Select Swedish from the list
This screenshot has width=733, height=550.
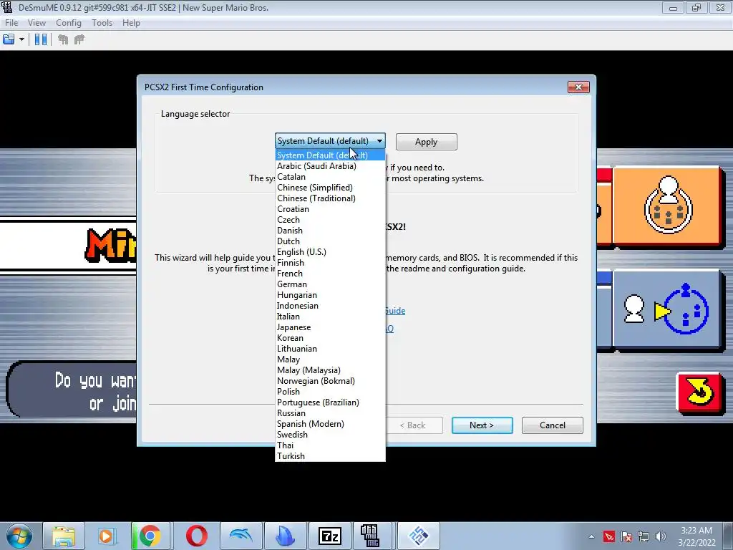(330, 435)
